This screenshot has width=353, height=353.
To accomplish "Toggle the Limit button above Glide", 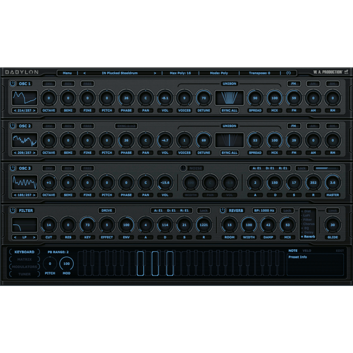I will [x=332, y=211].
